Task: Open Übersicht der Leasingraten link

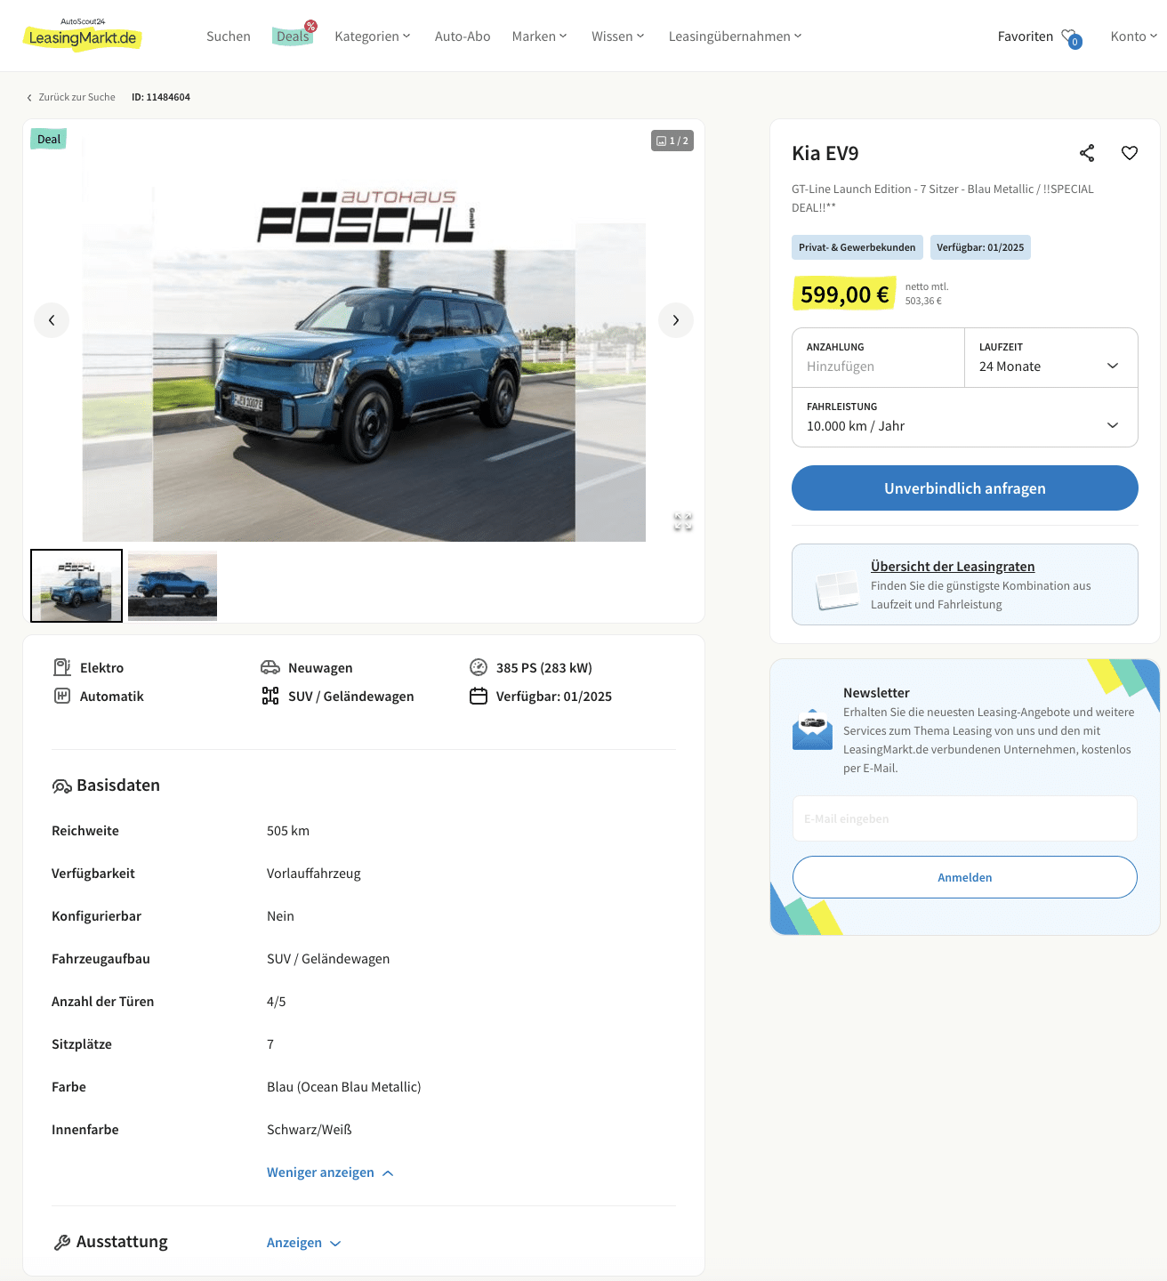Action: [953, 567]
